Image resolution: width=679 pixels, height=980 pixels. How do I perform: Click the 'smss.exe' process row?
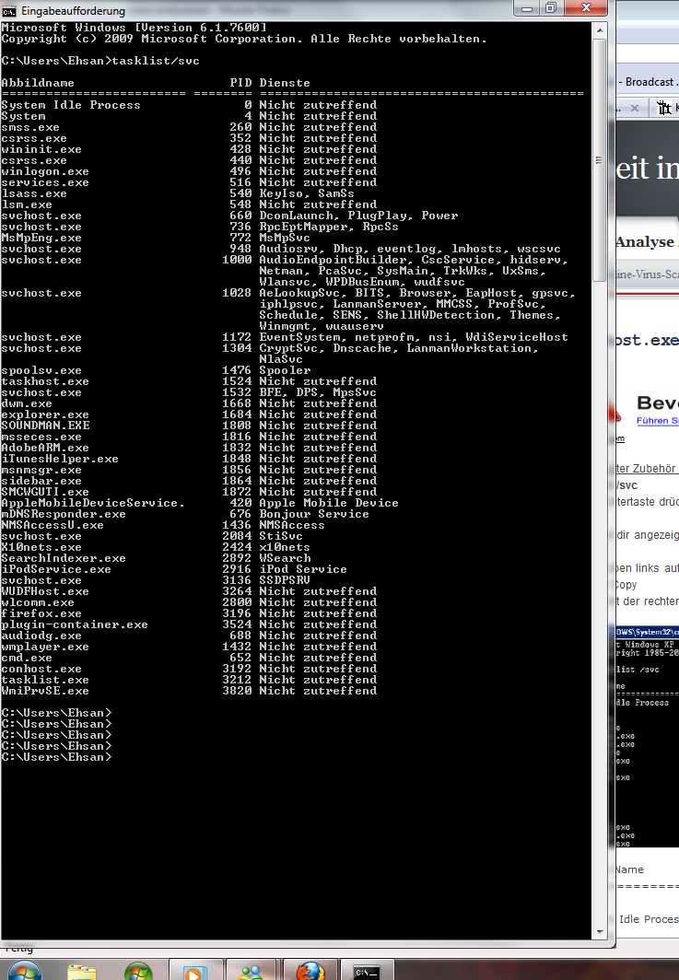tap(189, 127)
